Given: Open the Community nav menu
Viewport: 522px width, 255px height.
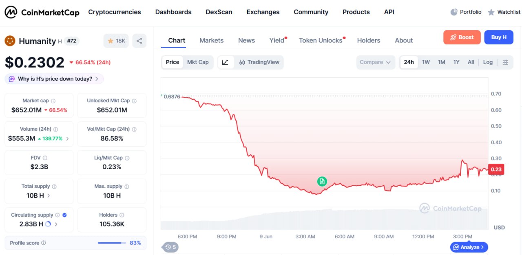Looking at the screenshot, I should [311, 12].
